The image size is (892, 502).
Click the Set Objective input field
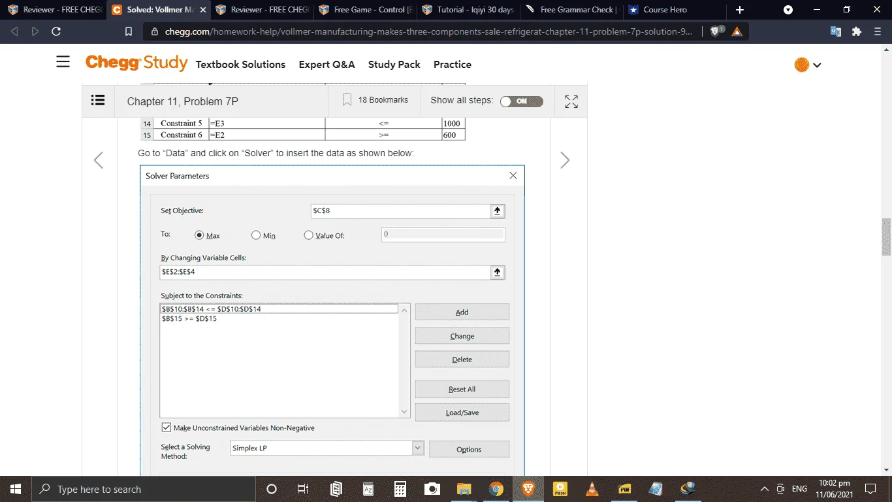tap(401, 210)
